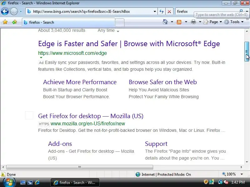Click the address bar URL field
Image resolution: width=250 pixels, height=187 pixels.
(x=91, y=12)
